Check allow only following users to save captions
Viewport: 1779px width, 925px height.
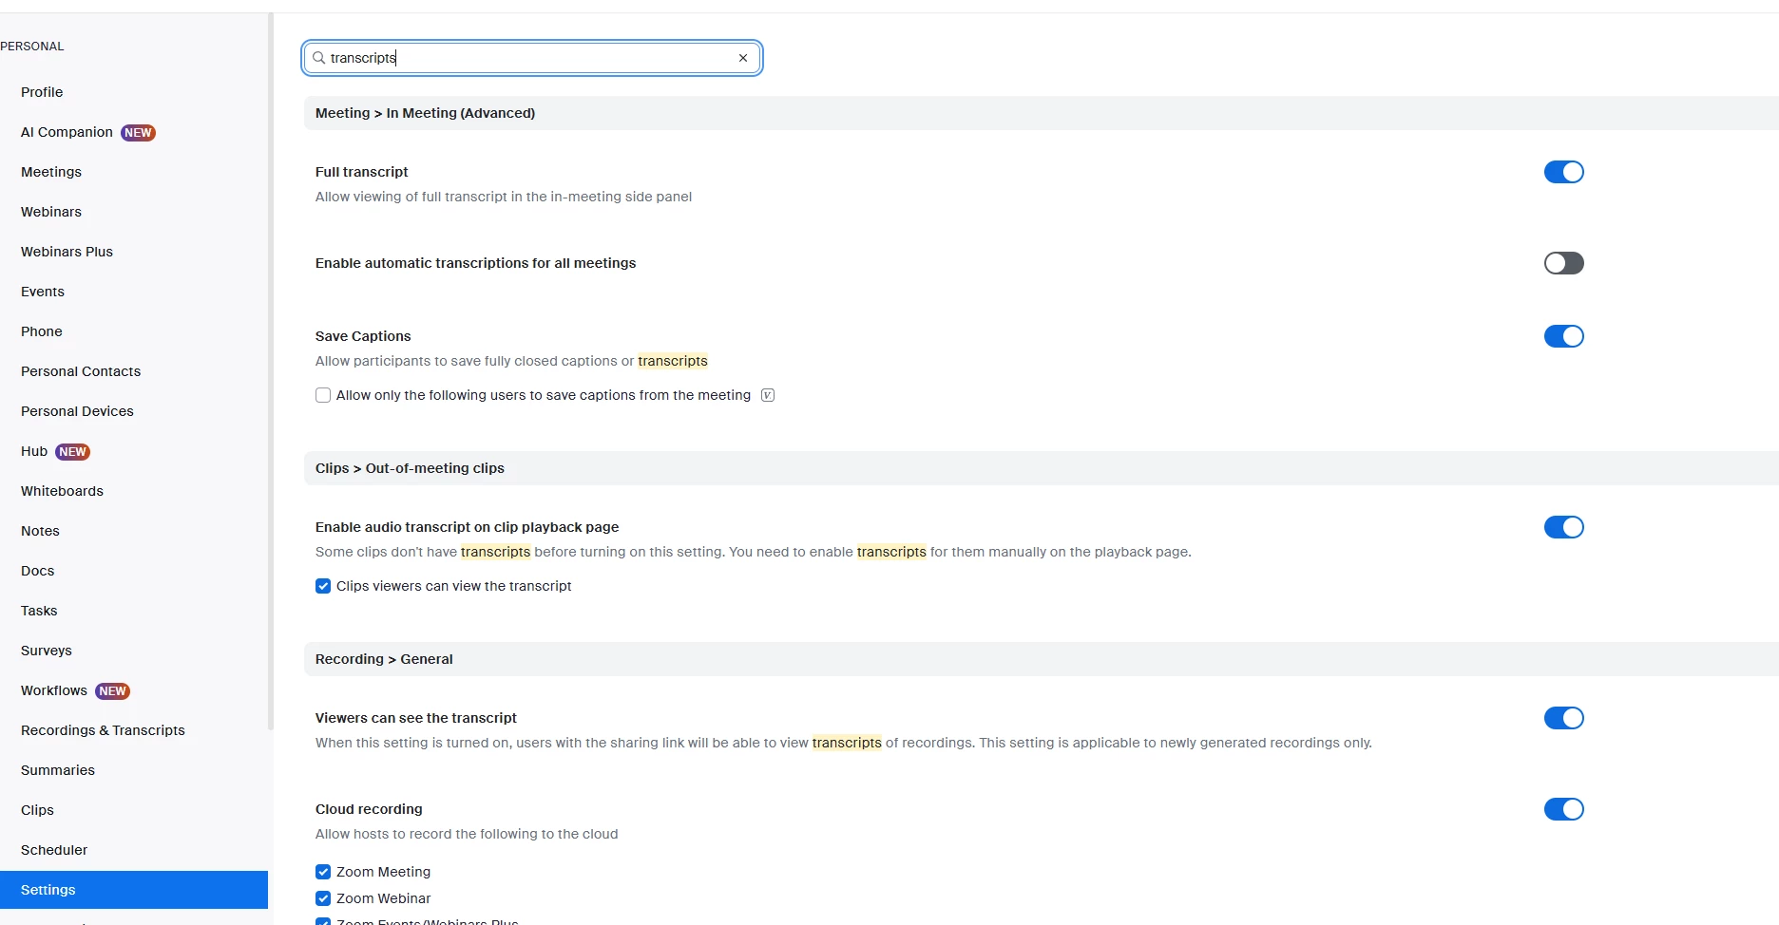323,395
